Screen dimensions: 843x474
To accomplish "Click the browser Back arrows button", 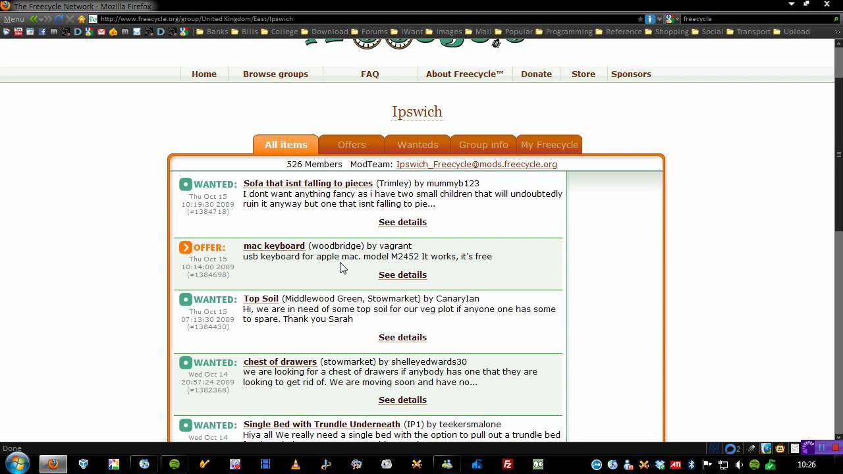I will tap(34, 19).
